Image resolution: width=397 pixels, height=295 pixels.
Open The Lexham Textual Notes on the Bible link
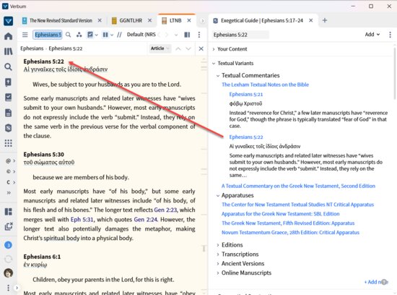pos(265,85)
